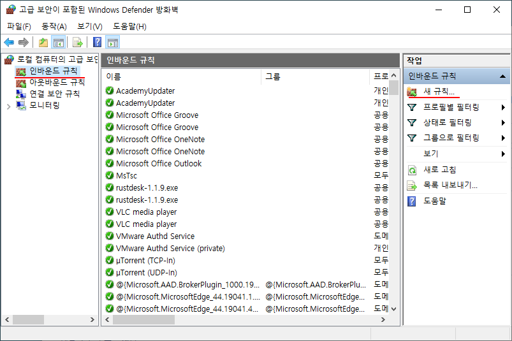Viewport: 512px width, 341px height.
Task: Click the 새 규칙 icon in action pane
Action: tap(412, 92)
